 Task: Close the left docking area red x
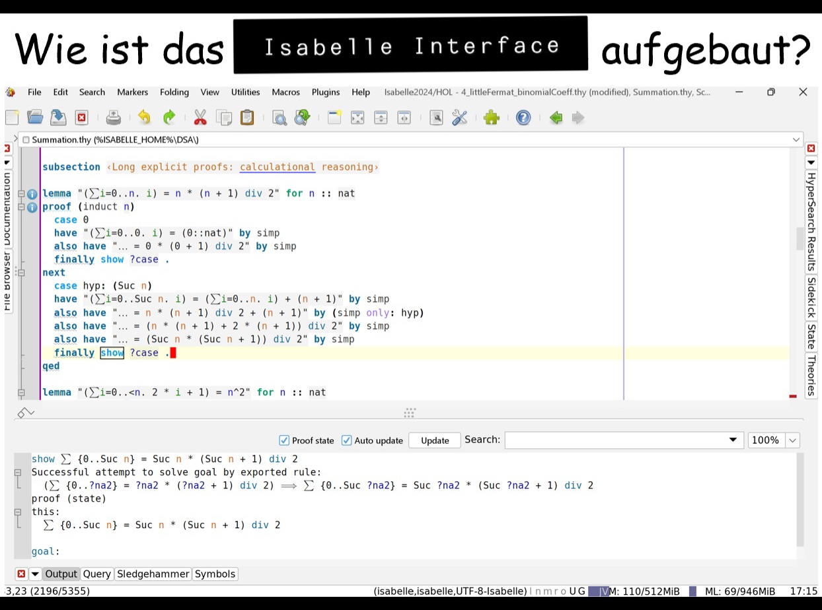click(x=7, y=149)
